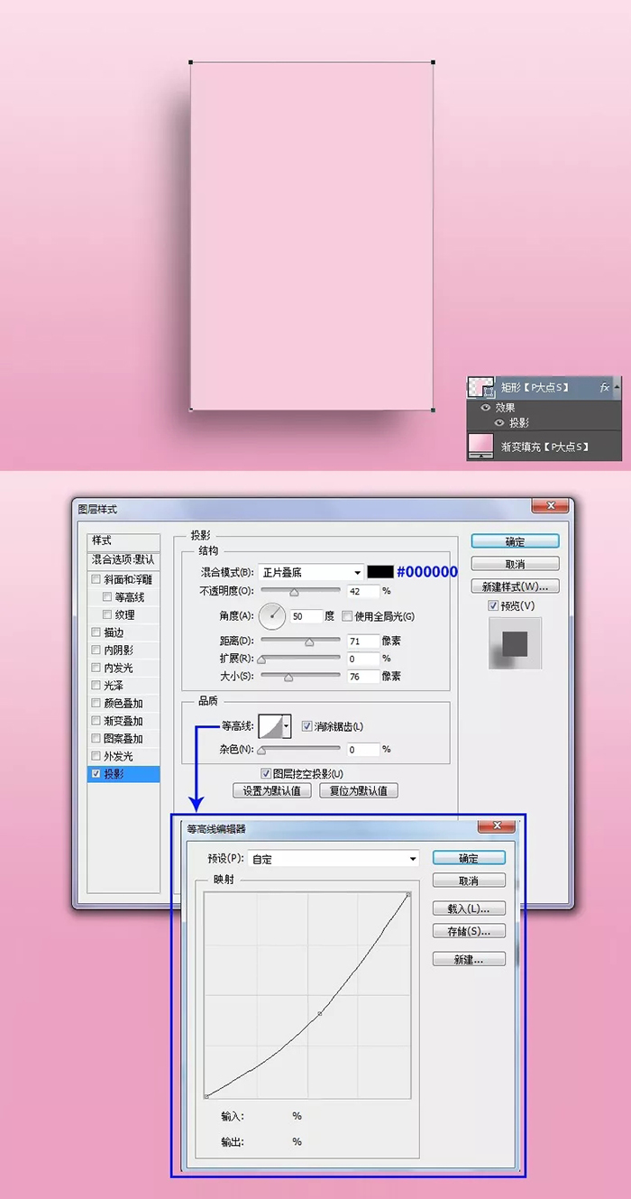Image resolution: width=631 pixels, height=1199 pixels.
Task: Click the 不透明度 value field 42
Action: pos(362,591)
